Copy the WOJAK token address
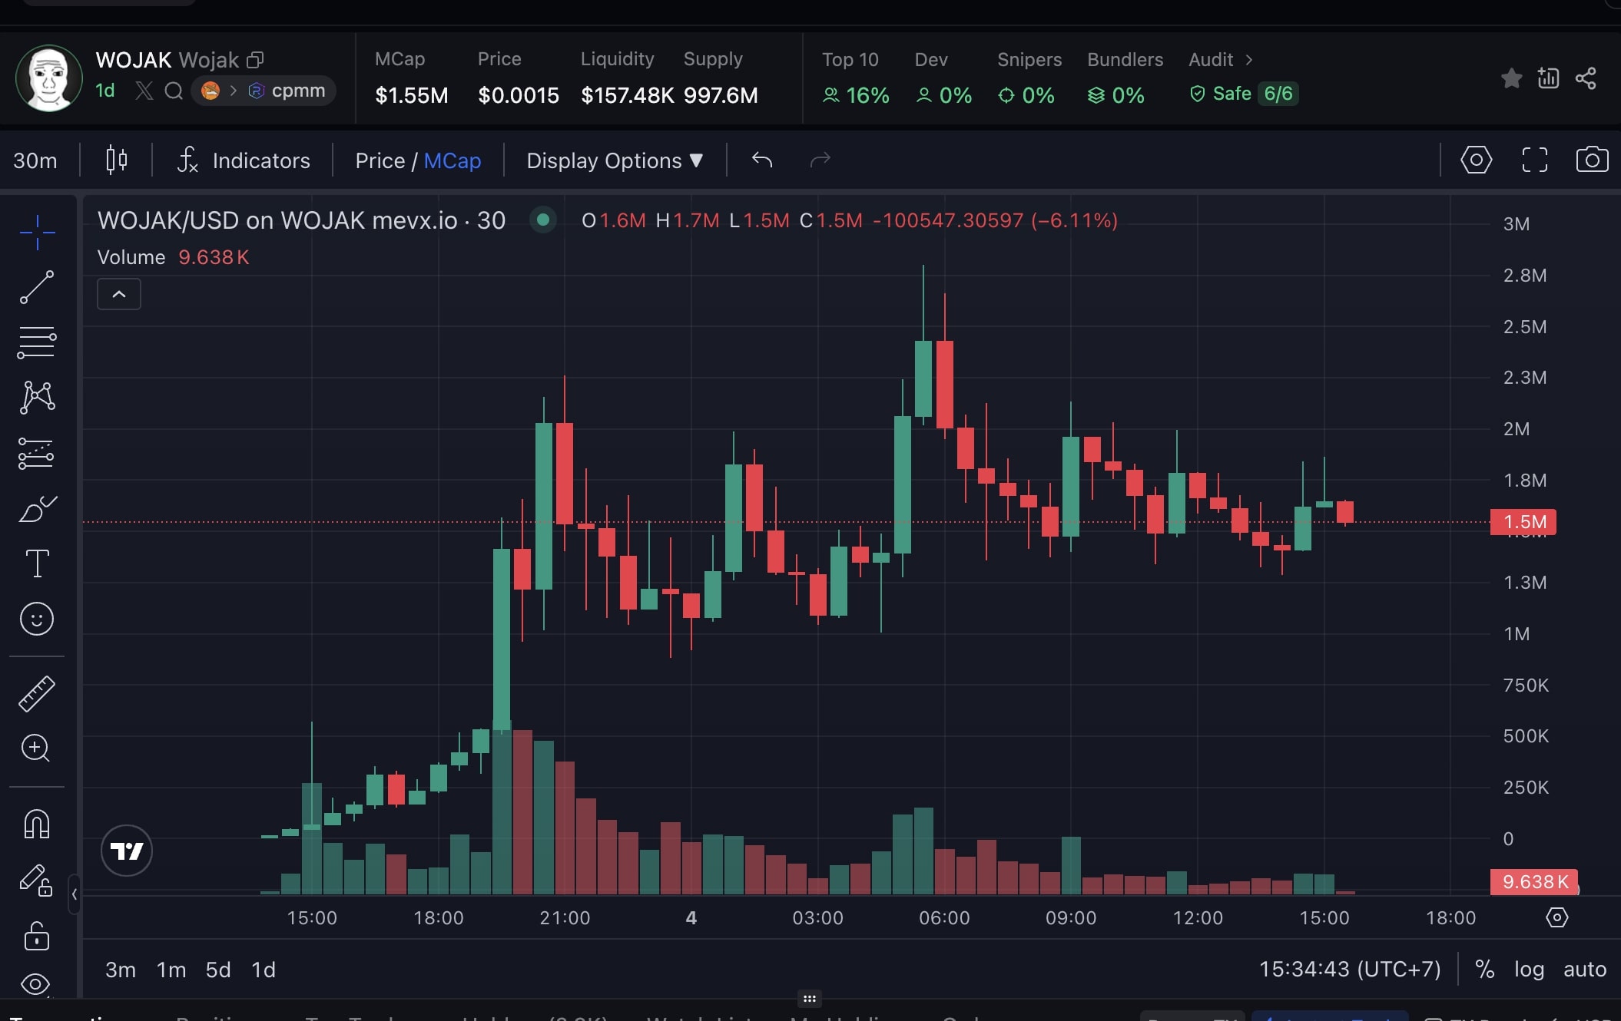 coord(255,60)
